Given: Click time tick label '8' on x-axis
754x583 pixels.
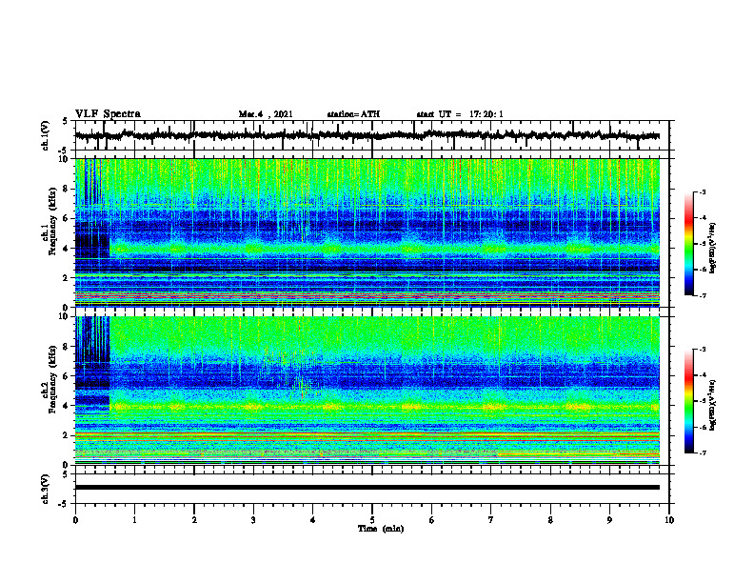Looking at the screenshot, I should coord(550,520).
